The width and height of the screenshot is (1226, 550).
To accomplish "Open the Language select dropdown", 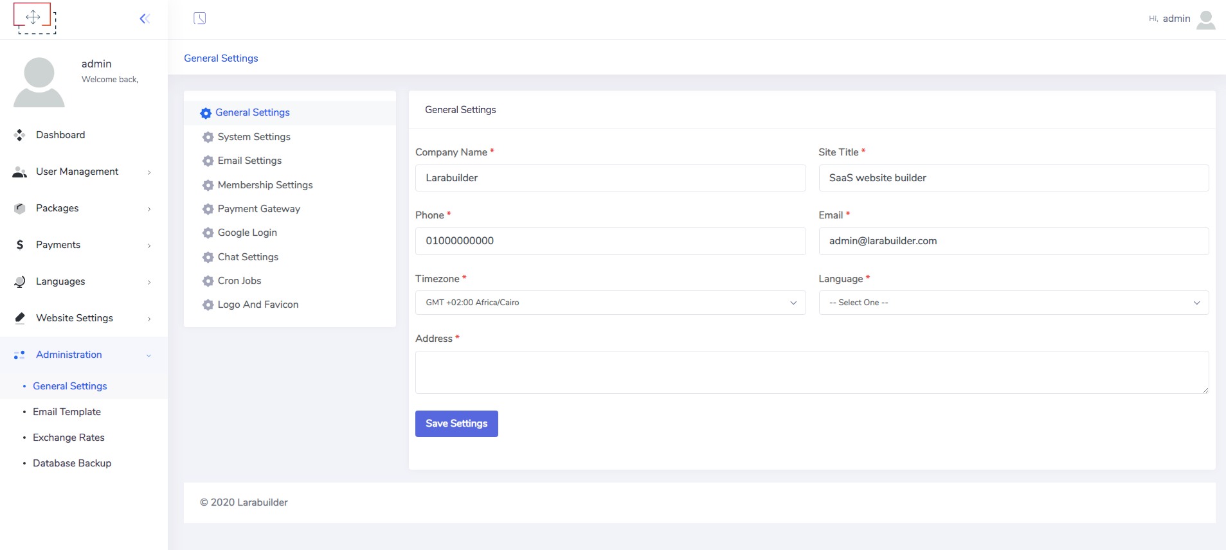I will (x=1013, y=303).
